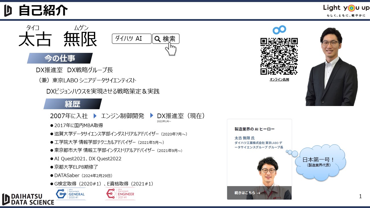The height and width of the screenshot is (208, 370).
Task: Click the slide page number 1
Action: [x=360, y=196]
